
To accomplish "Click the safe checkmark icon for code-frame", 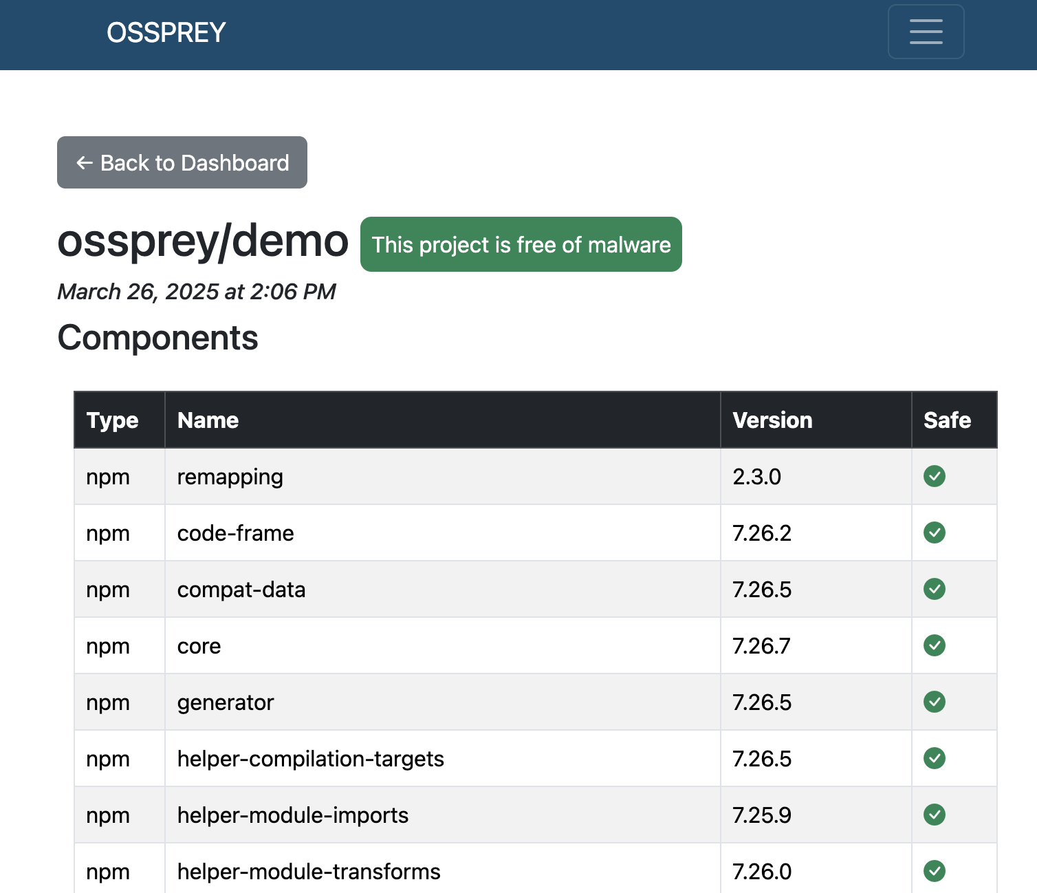I will coord(934,532).
